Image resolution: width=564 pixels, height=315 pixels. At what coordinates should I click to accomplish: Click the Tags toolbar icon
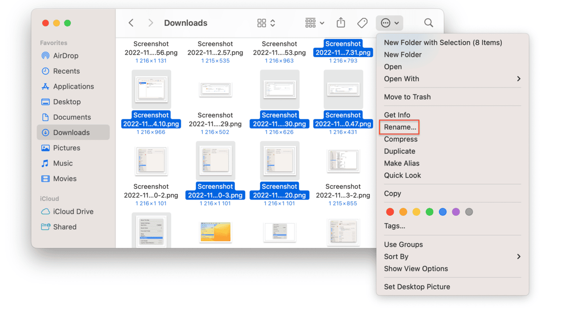[362, 23]
